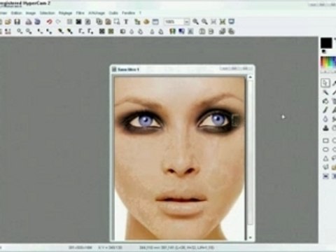The width and height of the screenshot is (336, 252).
Task: Open the hue variation icon
Action: (x=172, y=31)
